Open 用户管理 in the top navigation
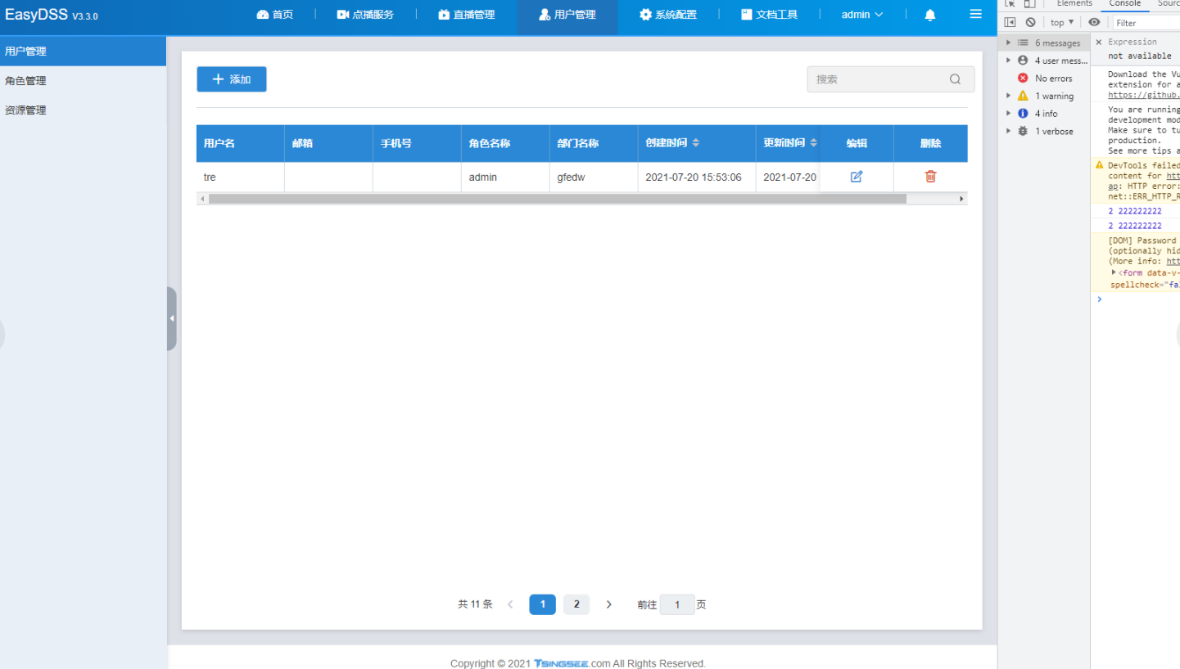Viewport: 1180px width, 669px height. coord(567,15)
